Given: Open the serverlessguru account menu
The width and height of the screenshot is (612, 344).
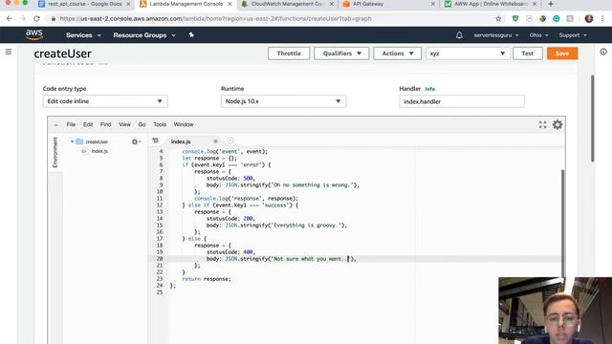Looking at the screenshot, I should [496, 35].
